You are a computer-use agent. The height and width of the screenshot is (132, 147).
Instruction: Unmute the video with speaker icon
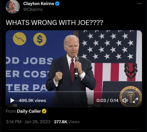coord(125,100)
